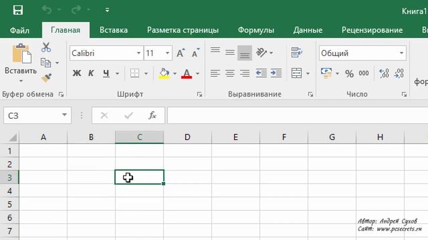428x240 pixels.
Task: Decrease indent
Action: 261,73
